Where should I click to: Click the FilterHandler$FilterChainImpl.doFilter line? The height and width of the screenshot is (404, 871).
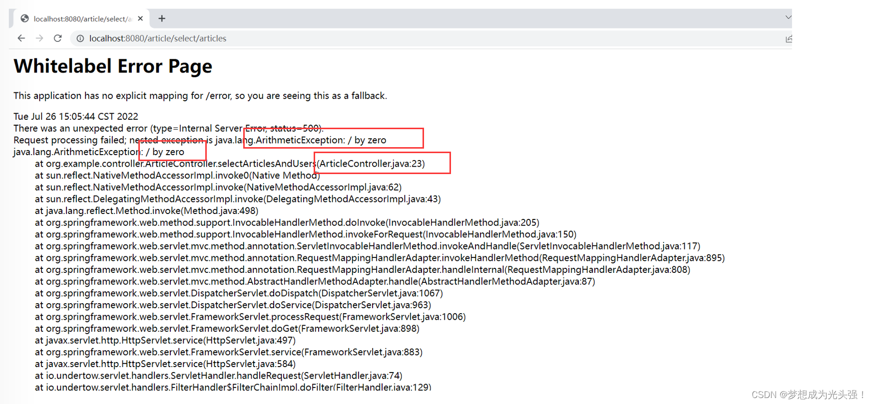pos(233,387)
